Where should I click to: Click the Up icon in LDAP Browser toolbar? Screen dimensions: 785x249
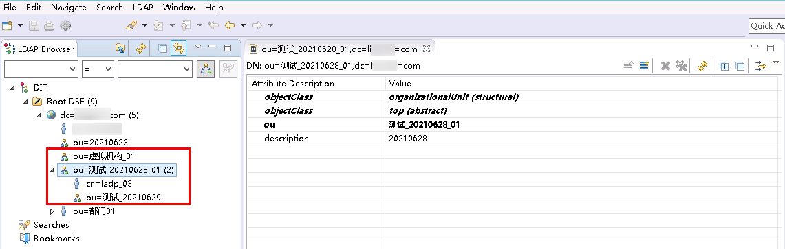coord(120,48)
